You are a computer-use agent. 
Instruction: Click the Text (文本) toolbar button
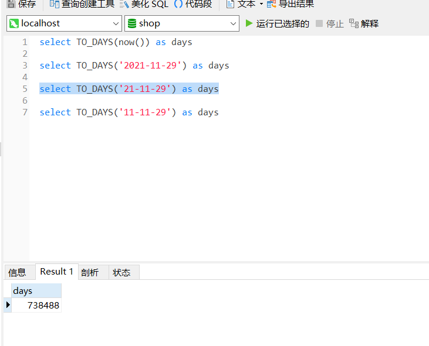coord(241,4)
